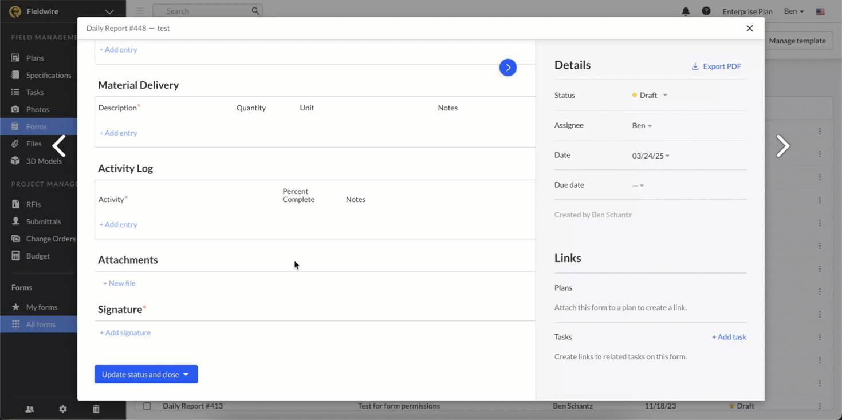Select My forms in sidebar
Image resolution: width=842 pixels, height=420 pixels.
pyautogui.click(x=41, y=307)
